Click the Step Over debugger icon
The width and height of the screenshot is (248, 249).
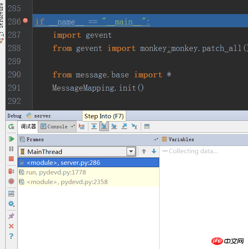tap(94, 126)
